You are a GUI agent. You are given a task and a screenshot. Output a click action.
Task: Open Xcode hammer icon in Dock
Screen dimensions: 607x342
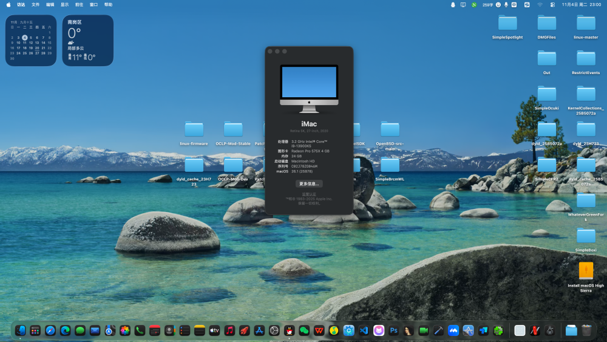point(439,330)
